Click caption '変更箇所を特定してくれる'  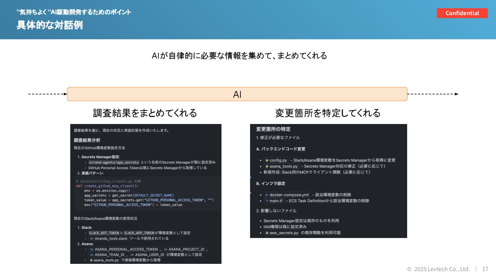[x=328, y=113]
